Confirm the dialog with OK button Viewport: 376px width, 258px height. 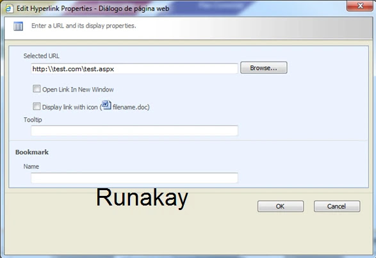(281, 206)
